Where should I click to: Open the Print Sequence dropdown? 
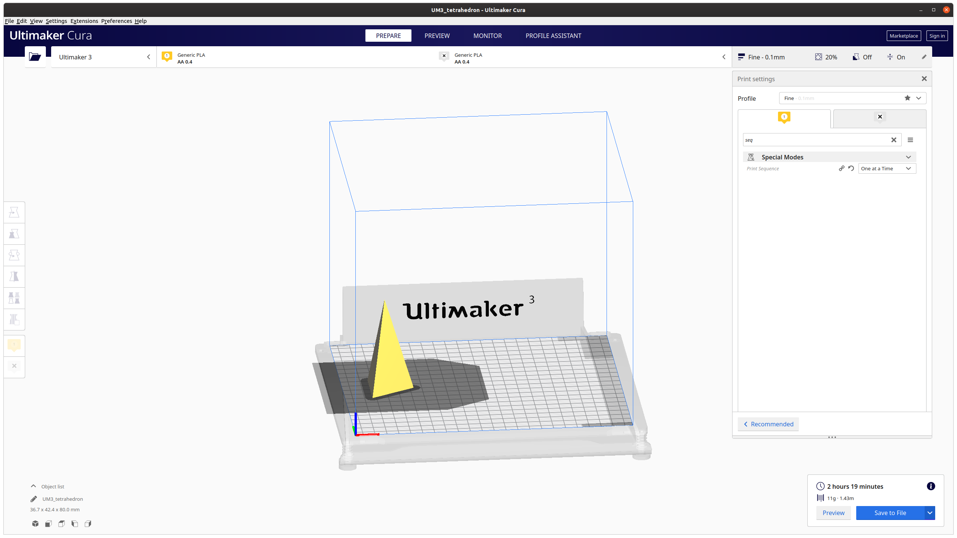point(887,168)
